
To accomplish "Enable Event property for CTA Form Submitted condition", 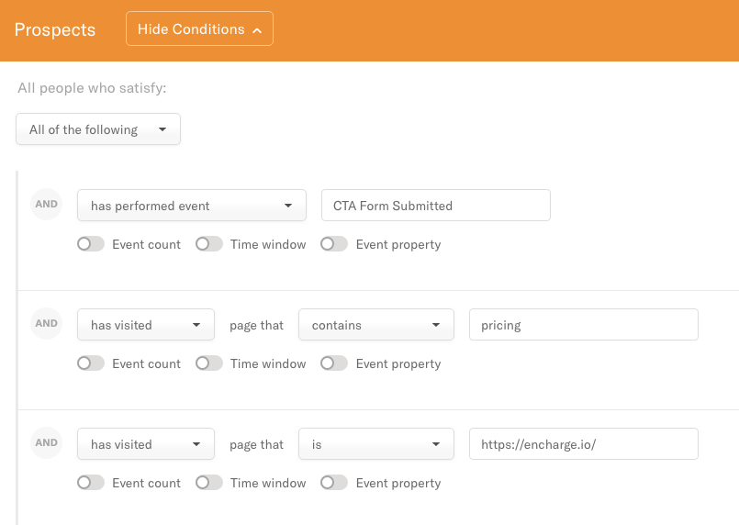I will 334,244.
